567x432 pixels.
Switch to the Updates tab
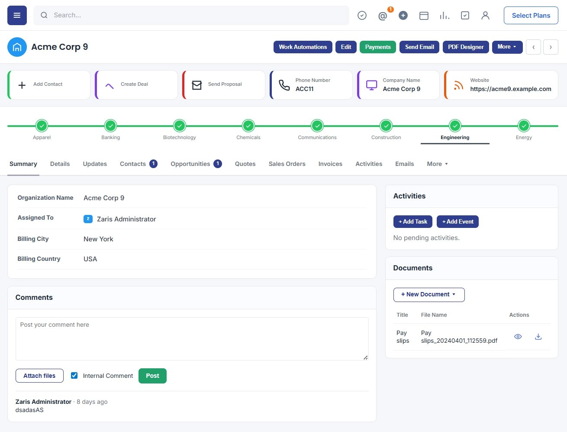pos(95,164)
